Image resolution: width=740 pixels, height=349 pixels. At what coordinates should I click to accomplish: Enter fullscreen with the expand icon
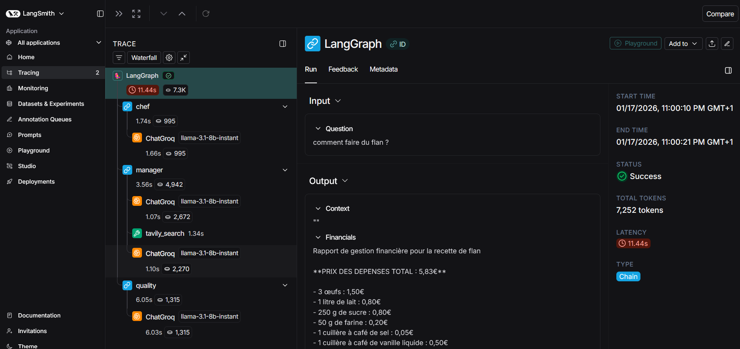tap(136, 14)
